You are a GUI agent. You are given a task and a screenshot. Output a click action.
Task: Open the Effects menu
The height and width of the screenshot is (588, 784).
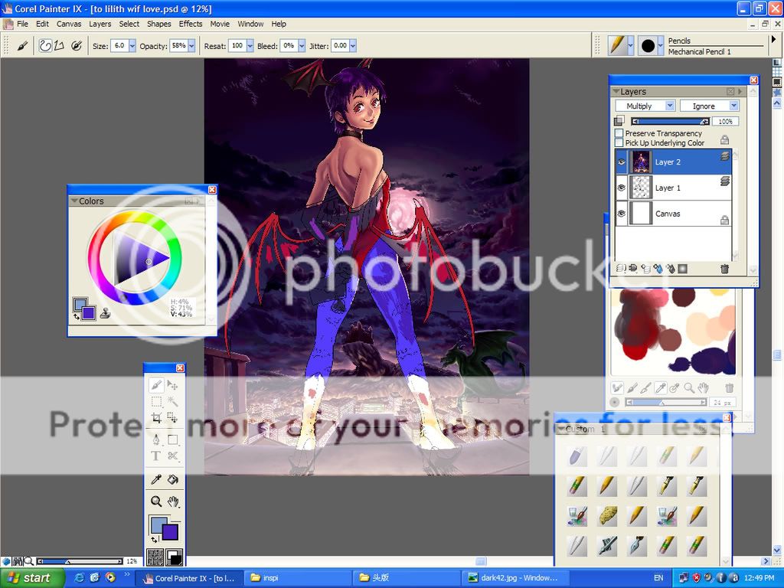click(x=191, y=24)
